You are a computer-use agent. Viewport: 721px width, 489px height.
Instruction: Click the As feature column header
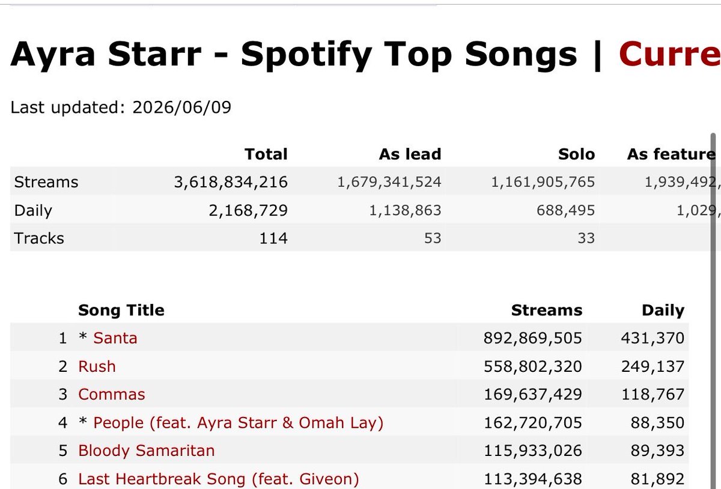(671, 154)
